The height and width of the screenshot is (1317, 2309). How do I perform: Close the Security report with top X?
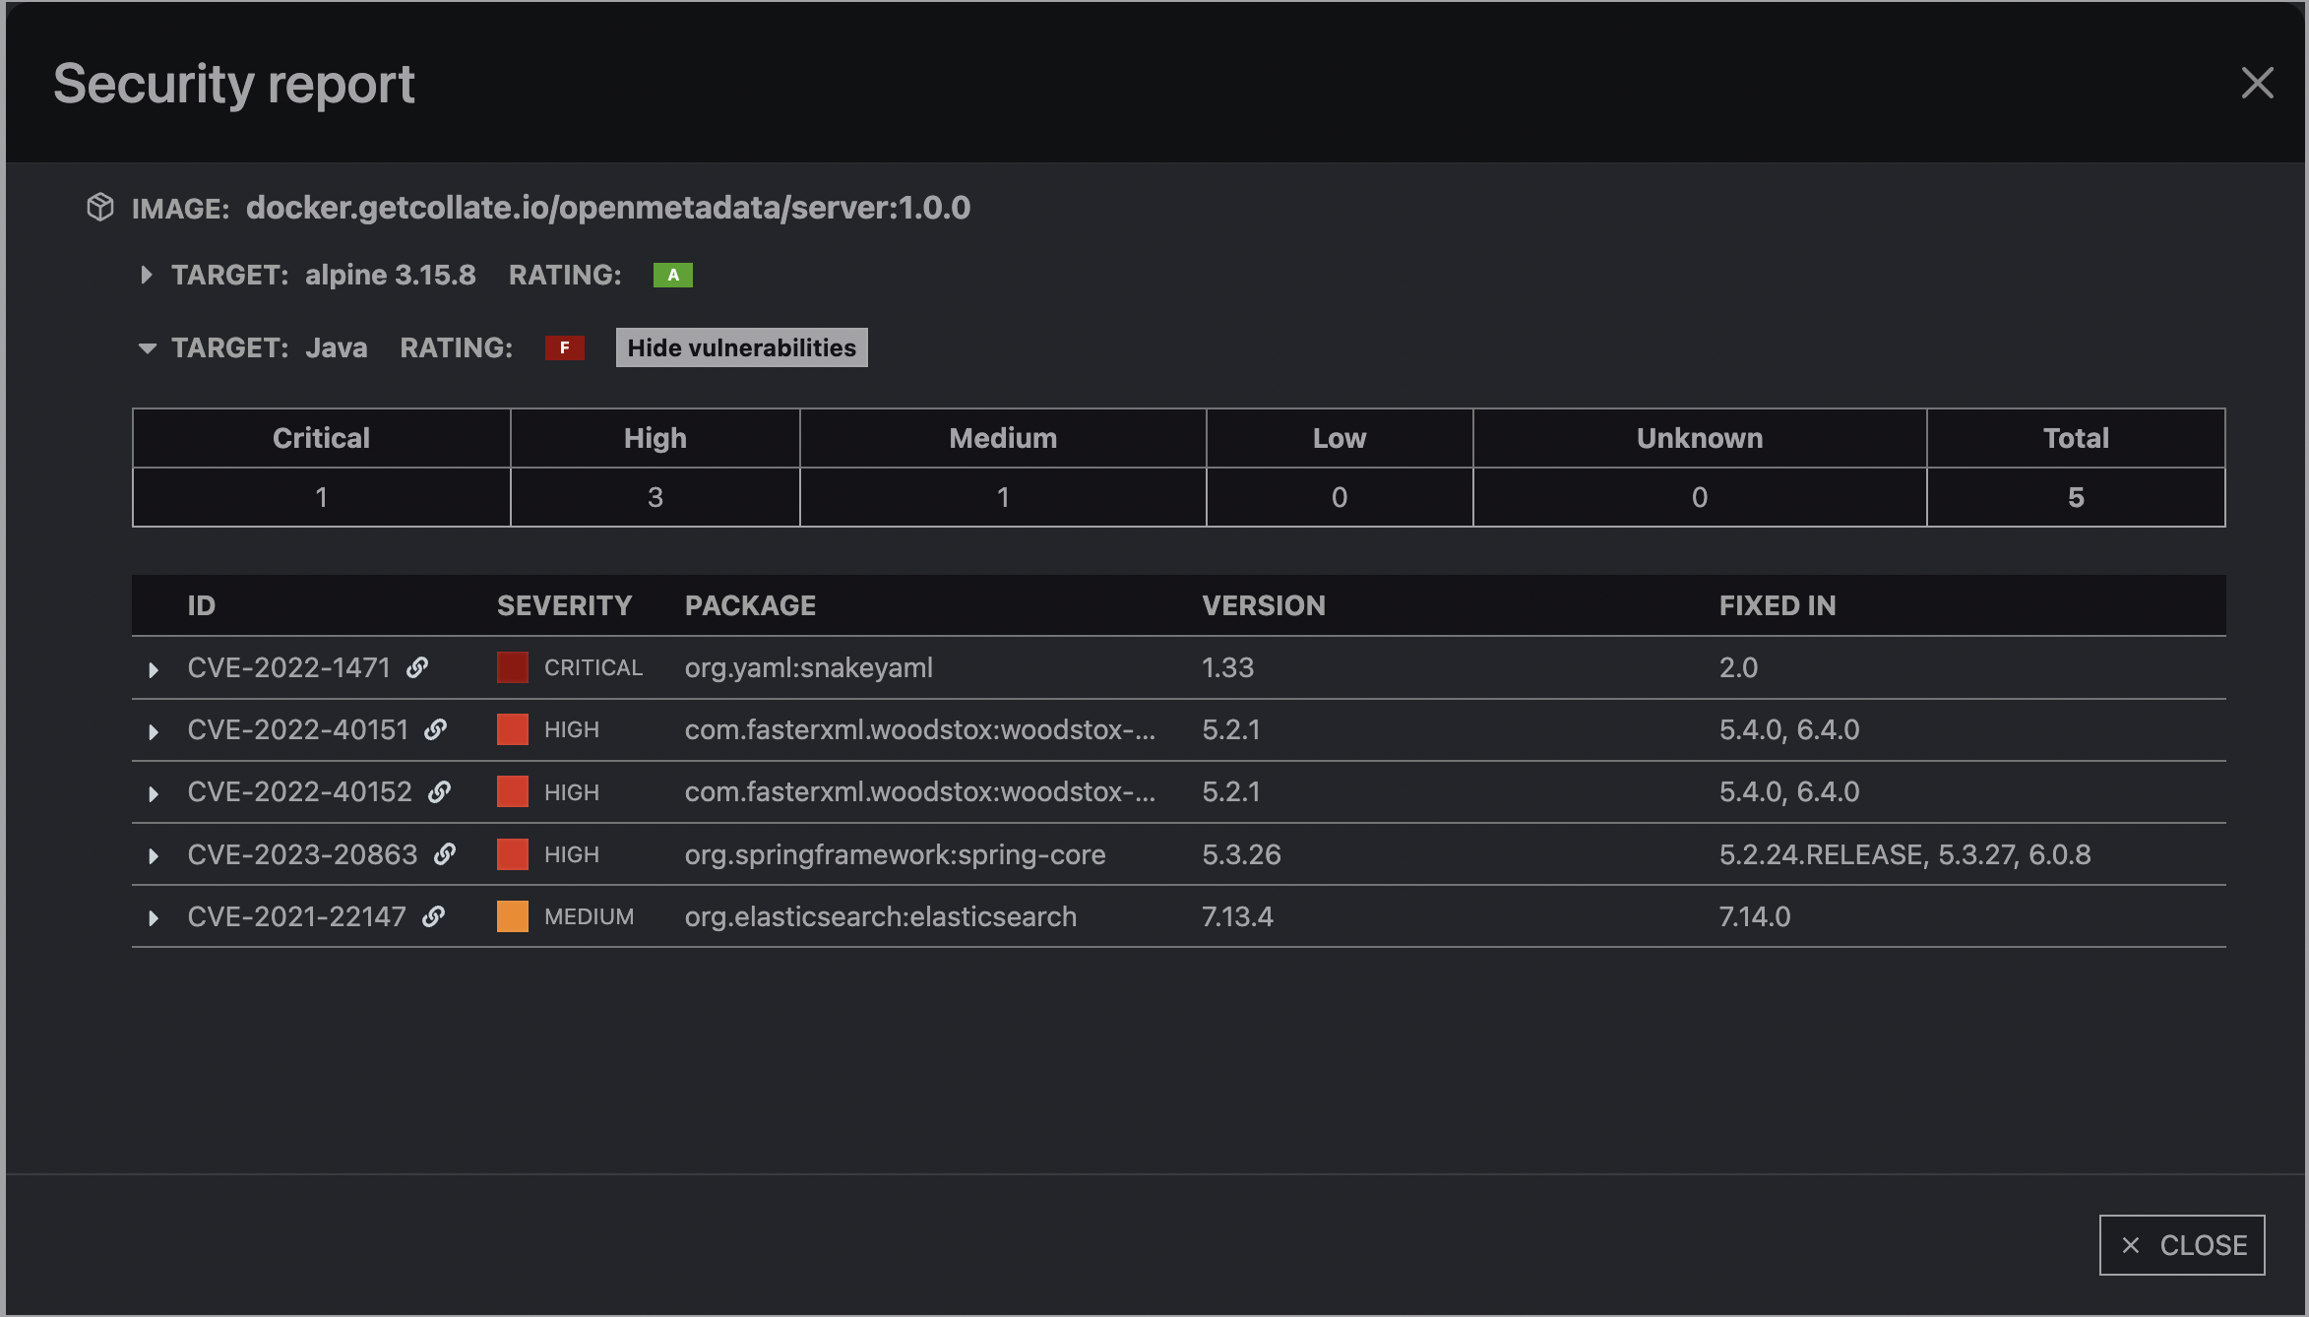click(2257, 83)
